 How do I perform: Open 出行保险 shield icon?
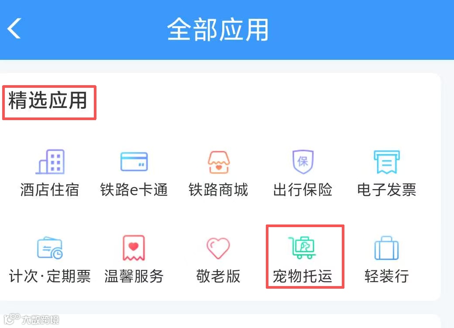(x=303, y=162)
